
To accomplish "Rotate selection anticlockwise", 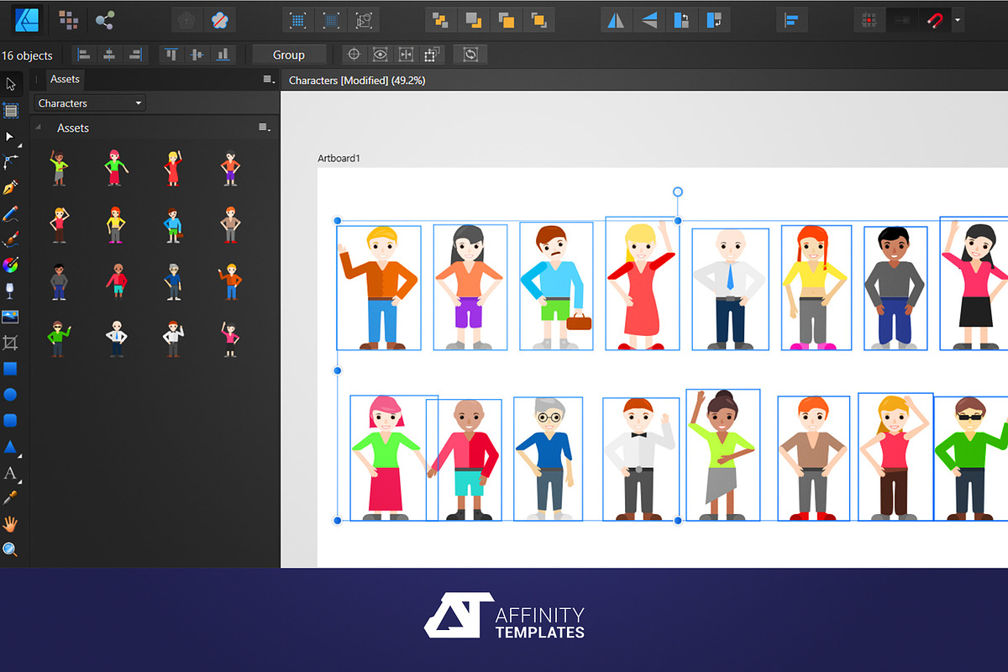I will point(682,19).
